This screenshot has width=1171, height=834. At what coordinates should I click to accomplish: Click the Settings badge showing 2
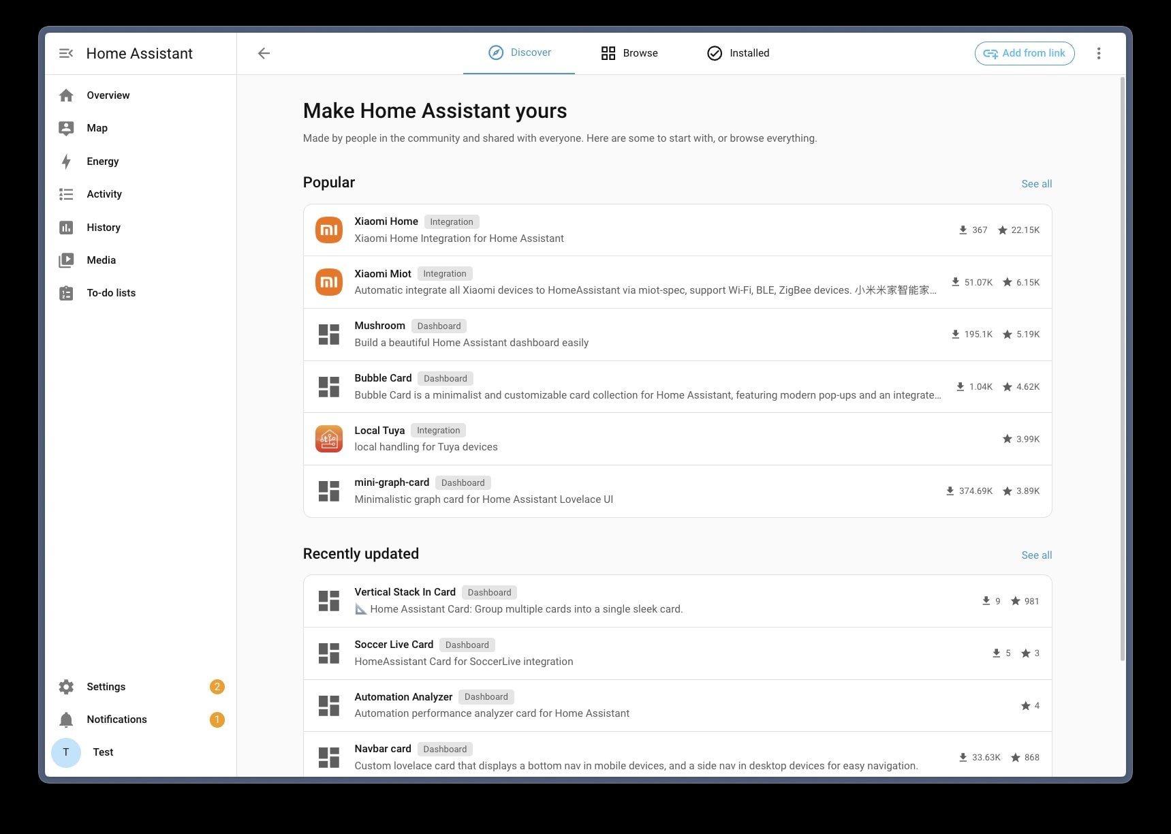217,687
